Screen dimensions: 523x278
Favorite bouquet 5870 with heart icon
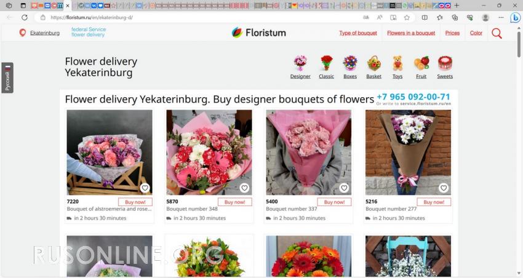point(244,188)
